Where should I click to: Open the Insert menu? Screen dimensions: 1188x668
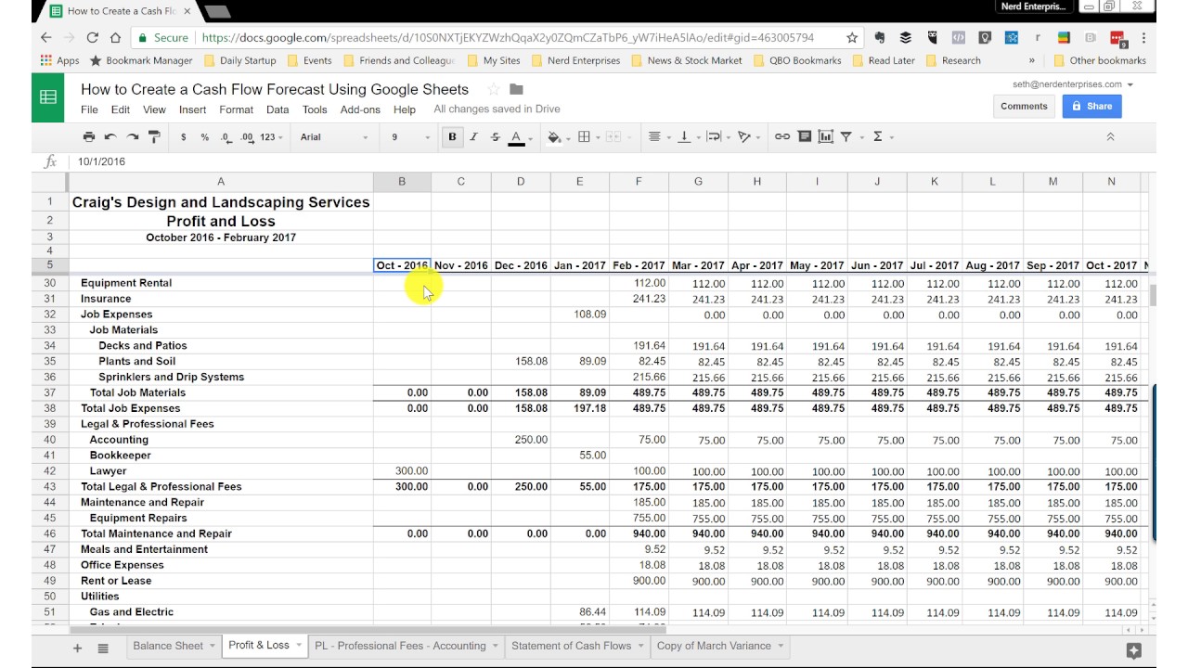(193, 109)
